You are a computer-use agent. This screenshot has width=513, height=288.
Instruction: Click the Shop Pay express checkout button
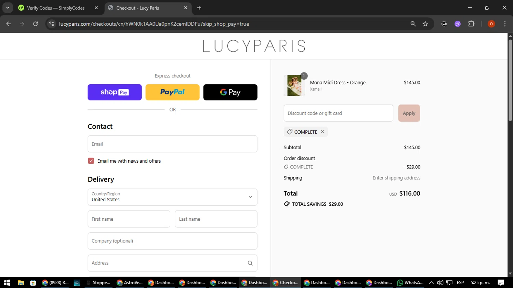coord(115,92)
